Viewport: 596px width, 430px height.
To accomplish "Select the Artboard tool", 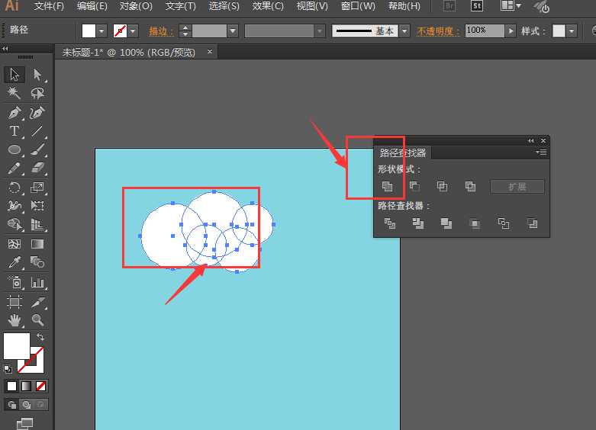I will pyautogui.click(x=14, y=302).
